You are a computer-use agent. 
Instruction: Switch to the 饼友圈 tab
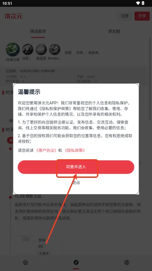tap(114, 31)
